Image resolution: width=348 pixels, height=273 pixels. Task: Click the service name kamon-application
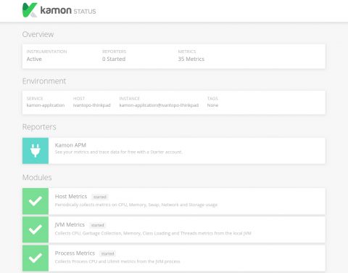(46, 105)
